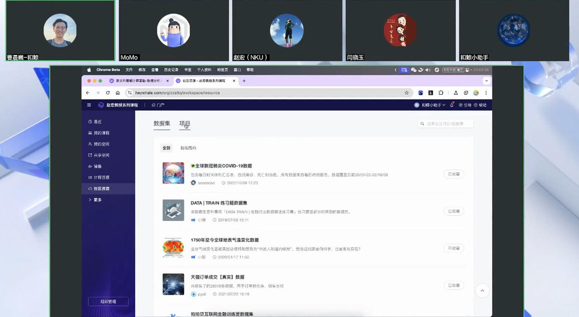Viewport: 579px width, 317px height.
Task: Click the heywhale cube logo beside 赵宏教授系列课程
Action: point(101,105)
